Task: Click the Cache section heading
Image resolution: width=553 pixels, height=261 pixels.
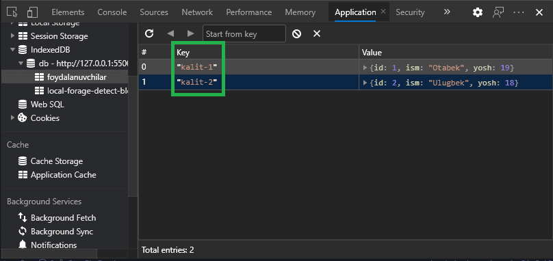Action: (x=18, y=145)
